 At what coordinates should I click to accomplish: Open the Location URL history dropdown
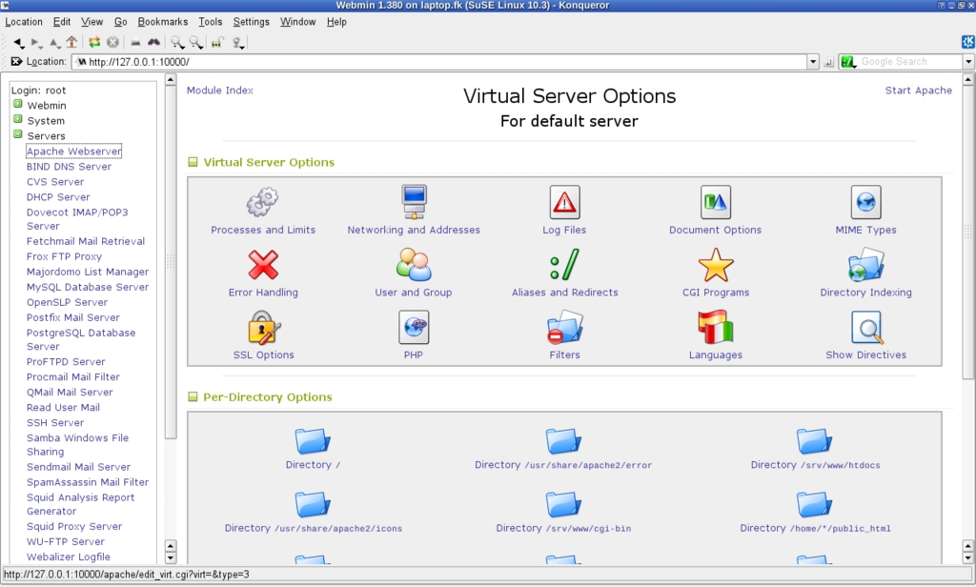pyautogui.click(x=813, y=62)
